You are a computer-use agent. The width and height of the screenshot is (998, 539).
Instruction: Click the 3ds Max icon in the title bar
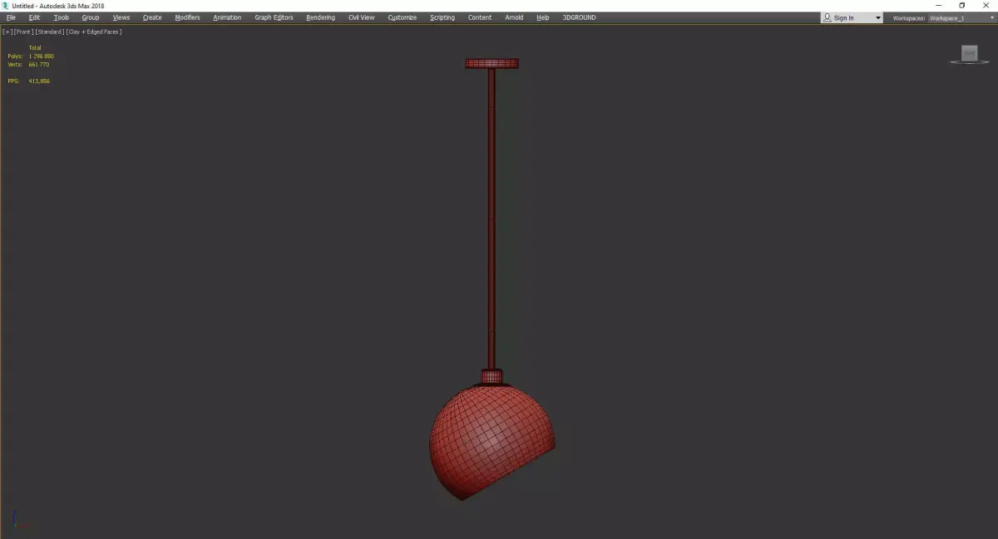(4, 5)
